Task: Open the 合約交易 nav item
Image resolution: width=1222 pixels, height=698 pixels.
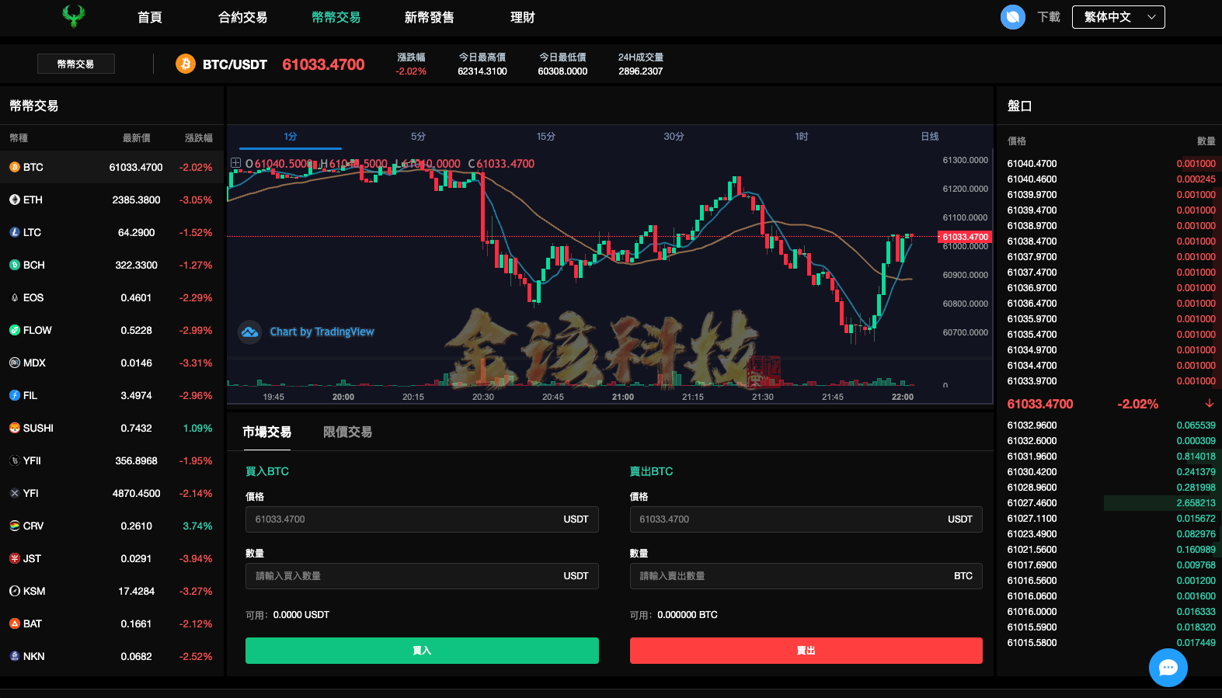Action: click(x=242, y=17)
